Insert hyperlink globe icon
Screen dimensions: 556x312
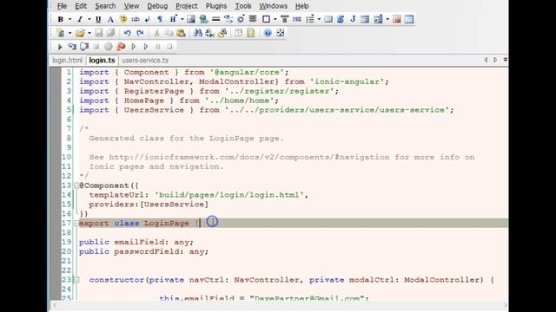(203, 19)
